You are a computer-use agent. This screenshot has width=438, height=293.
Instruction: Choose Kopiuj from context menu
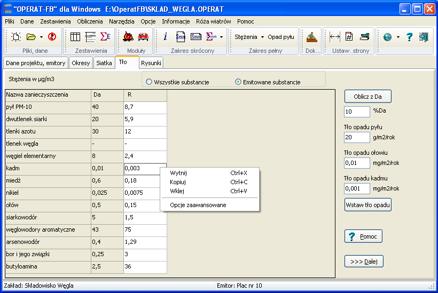(x=210, y=182)
